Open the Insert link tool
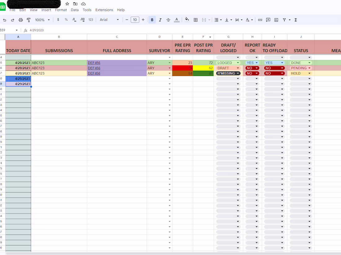Image resolution: width=341 pixels, height=255 pixels. 260,19
